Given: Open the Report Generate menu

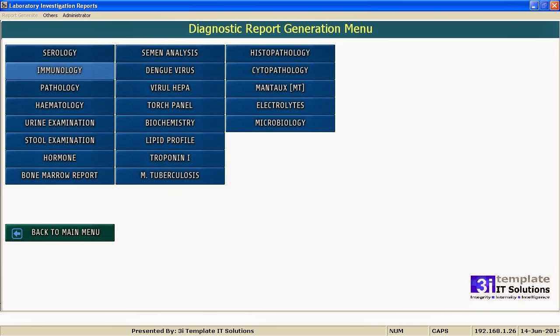Looking at the screenshot, I should pyautogui.click(x=19, y=15).
